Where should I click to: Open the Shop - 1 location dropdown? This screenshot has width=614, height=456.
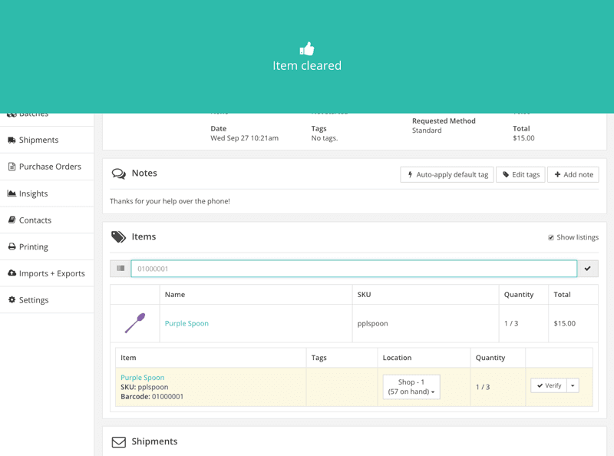tap(411, 387)
